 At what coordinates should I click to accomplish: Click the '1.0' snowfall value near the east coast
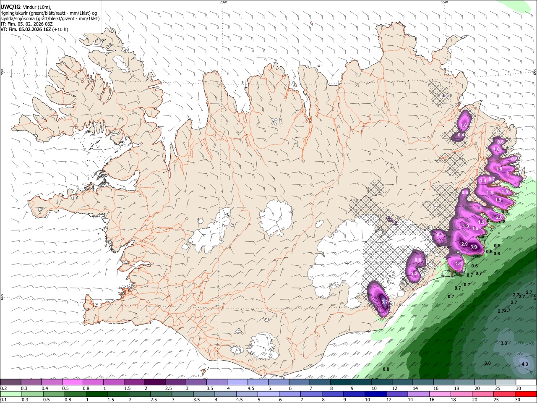(496, 149)
